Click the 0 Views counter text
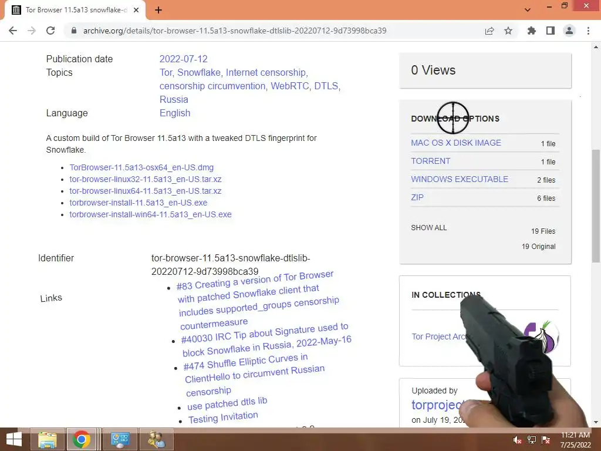Image resolution: width=601 pixels, height=451 pixels. (433, 70)
